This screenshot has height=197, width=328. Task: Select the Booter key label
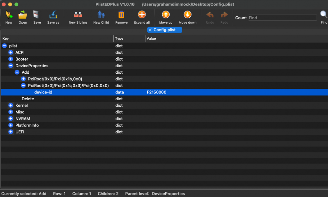(x=22, y=59)
